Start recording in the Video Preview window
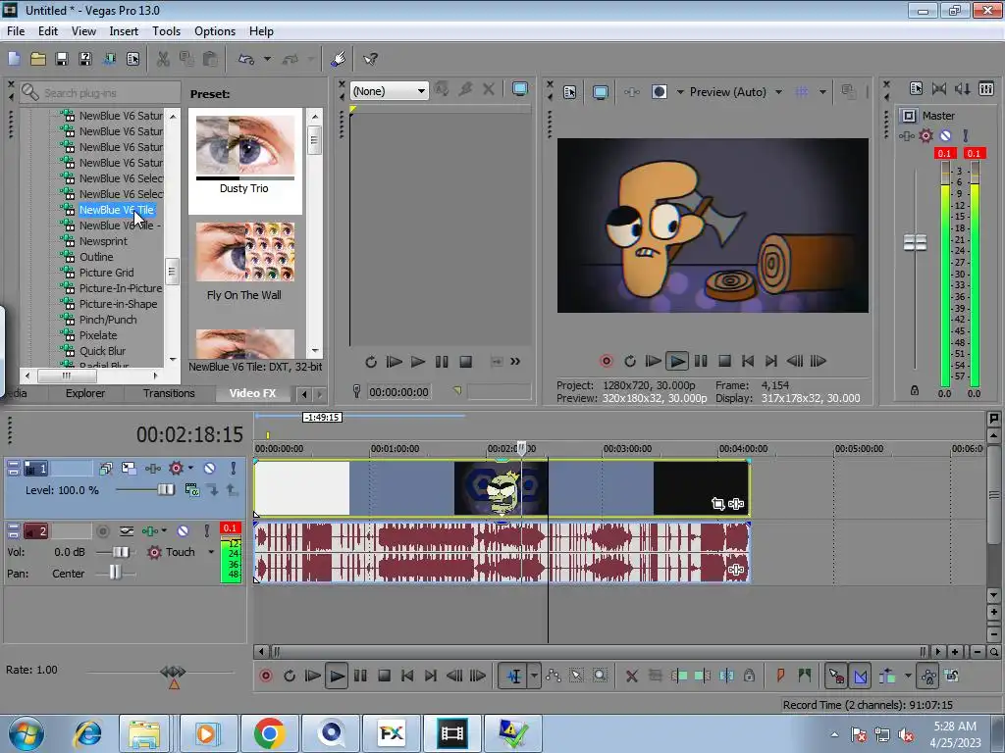The image size is (1005, 753). click(x=606, y=361)
